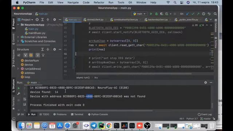This screenshot has width=233, height=131.
Task: Click the Profile run icon in toolbar
Action: [167, 14]
